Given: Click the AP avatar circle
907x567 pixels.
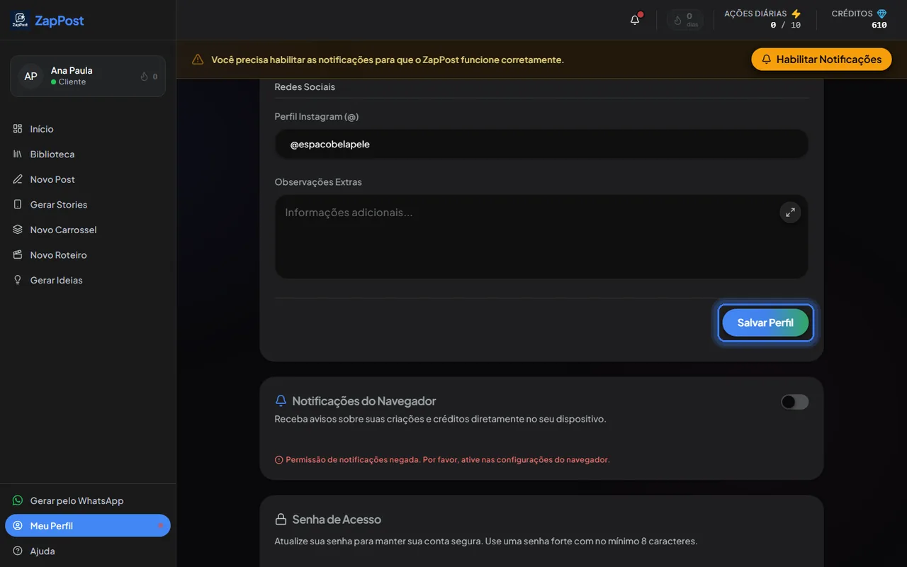Looking at the screenshot, I should pos(31,76).
